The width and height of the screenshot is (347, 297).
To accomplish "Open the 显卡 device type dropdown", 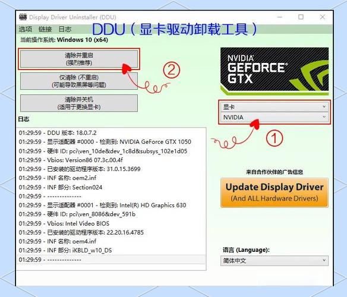I will tap(275, 107).
